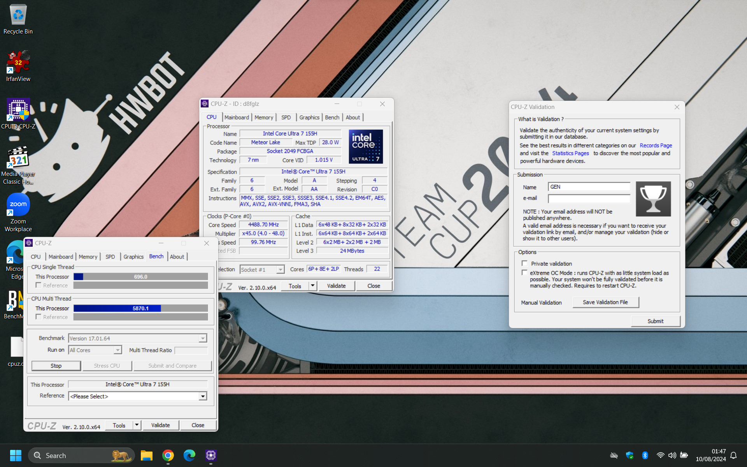Screen dimensions: 747x467
Task: Open the OneDrive tray icon
Action: (614, 455)
